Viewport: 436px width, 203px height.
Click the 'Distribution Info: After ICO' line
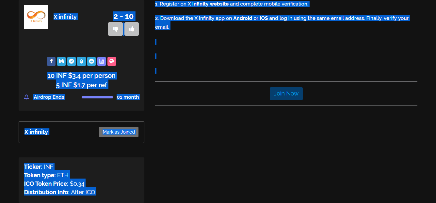click(x=60, y=192)
